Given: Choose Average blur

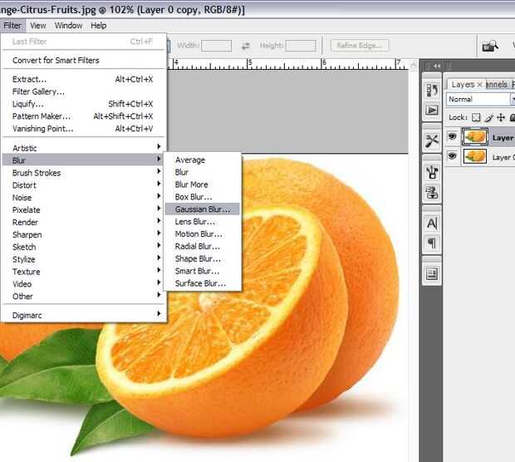Looking at the screenshot, I should 203,160.
